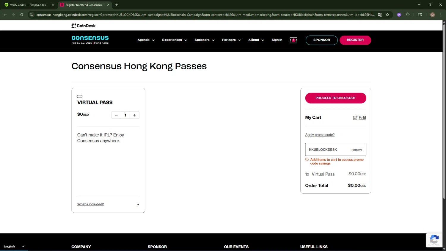Collapse the What's included chevron
Viewport: 446px width, 251px height.
138,205
